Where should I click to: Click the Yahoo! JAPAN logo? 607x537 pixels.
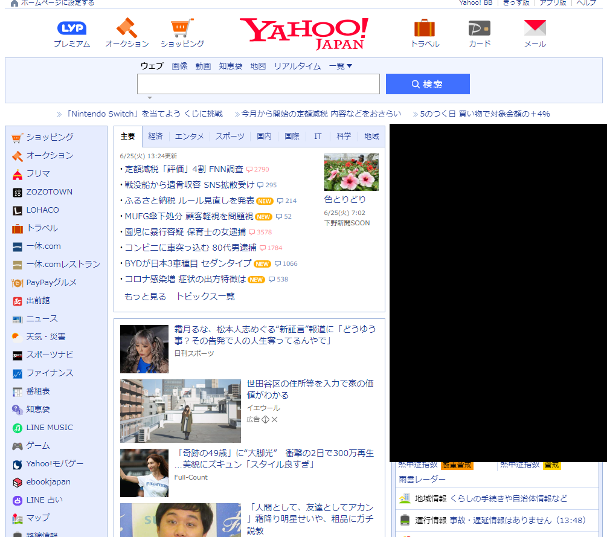click(x=304, y=34)
